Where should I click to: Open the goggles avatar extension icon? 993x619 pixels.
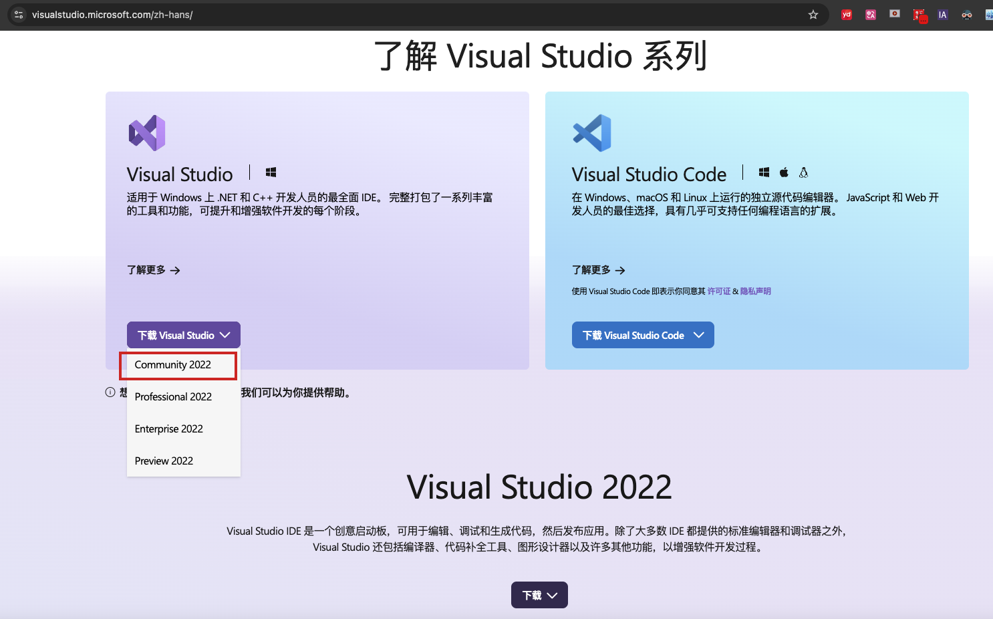point(967,15)
